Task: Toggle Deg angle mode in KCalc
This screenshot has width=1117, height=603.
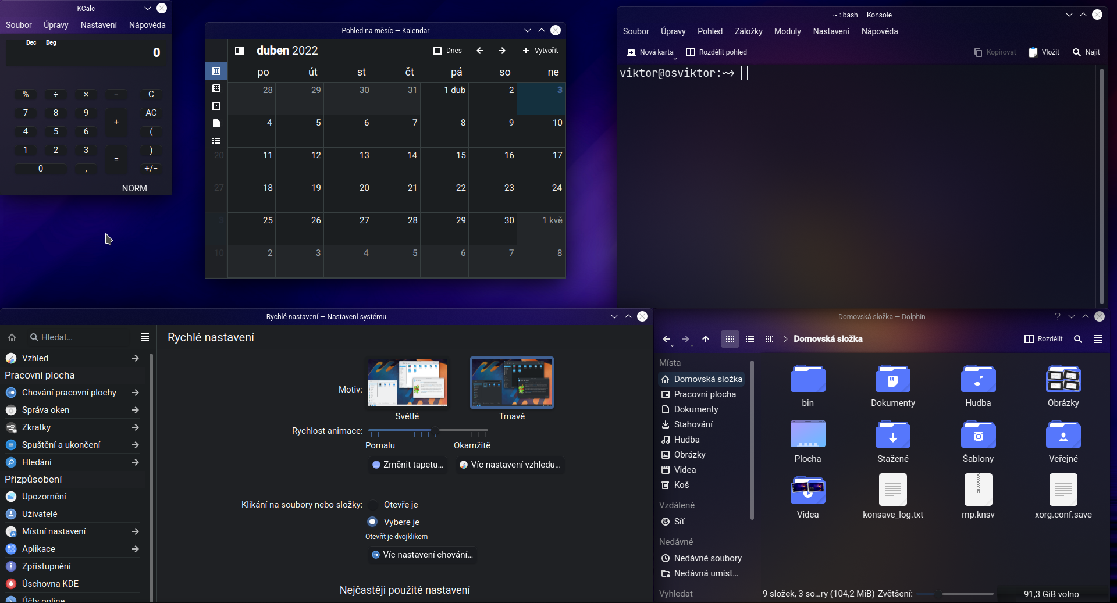Action: 51,42
